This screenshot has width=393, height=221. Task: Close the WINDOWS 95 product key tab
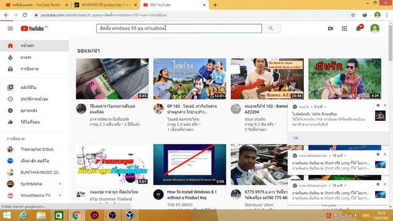[x=136, y=5]
